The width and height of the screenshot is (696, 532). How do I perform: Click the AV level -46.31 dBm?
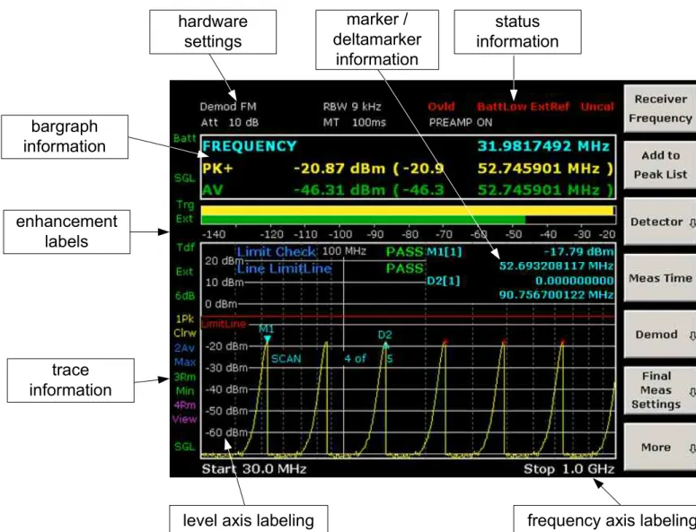[339, 190]
